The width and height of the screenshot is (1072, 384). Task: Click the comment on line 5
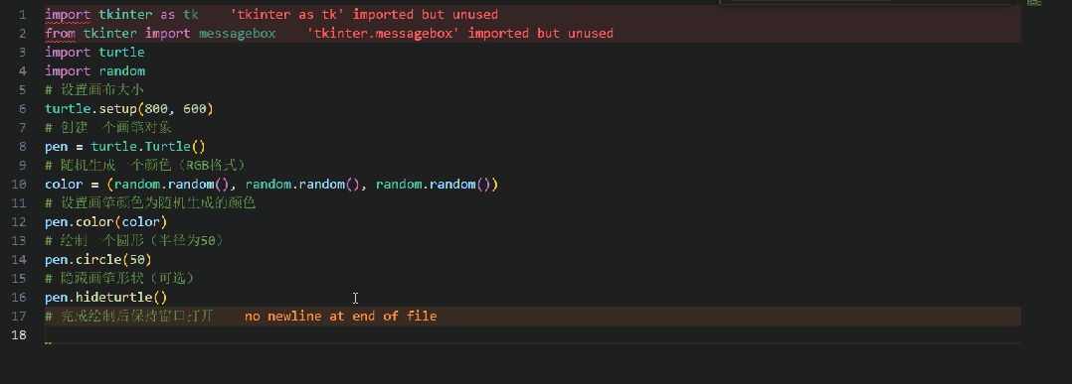(94, 90)
